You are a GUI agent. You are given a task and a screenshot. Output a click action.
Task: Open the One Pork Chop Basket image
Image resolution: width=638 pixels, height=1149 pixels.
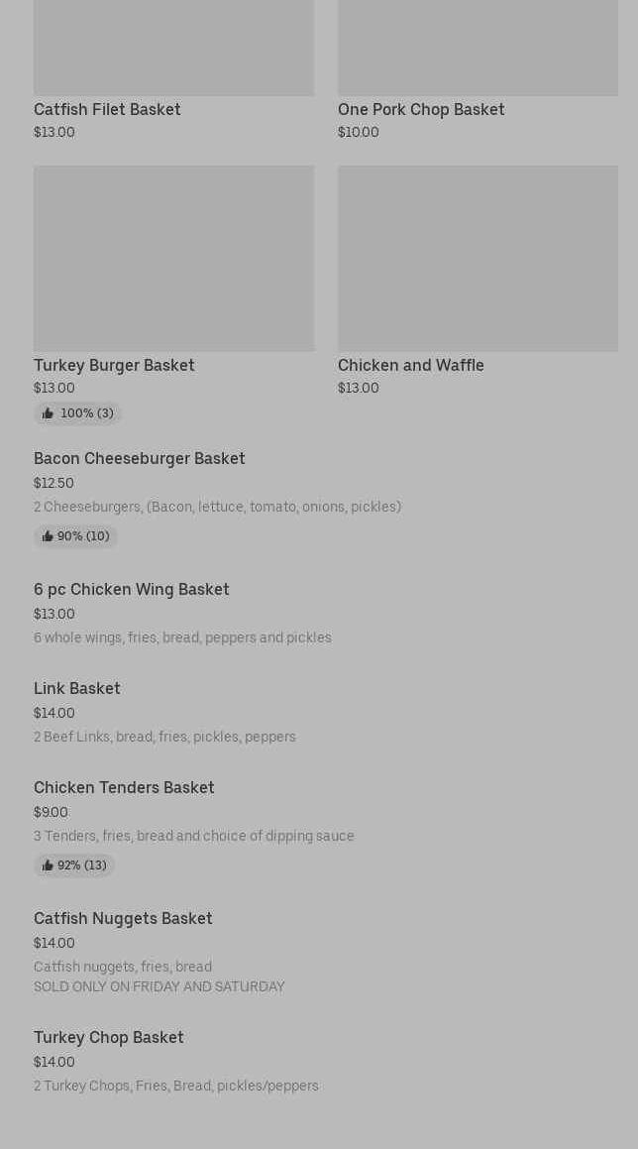click(478, 48)
